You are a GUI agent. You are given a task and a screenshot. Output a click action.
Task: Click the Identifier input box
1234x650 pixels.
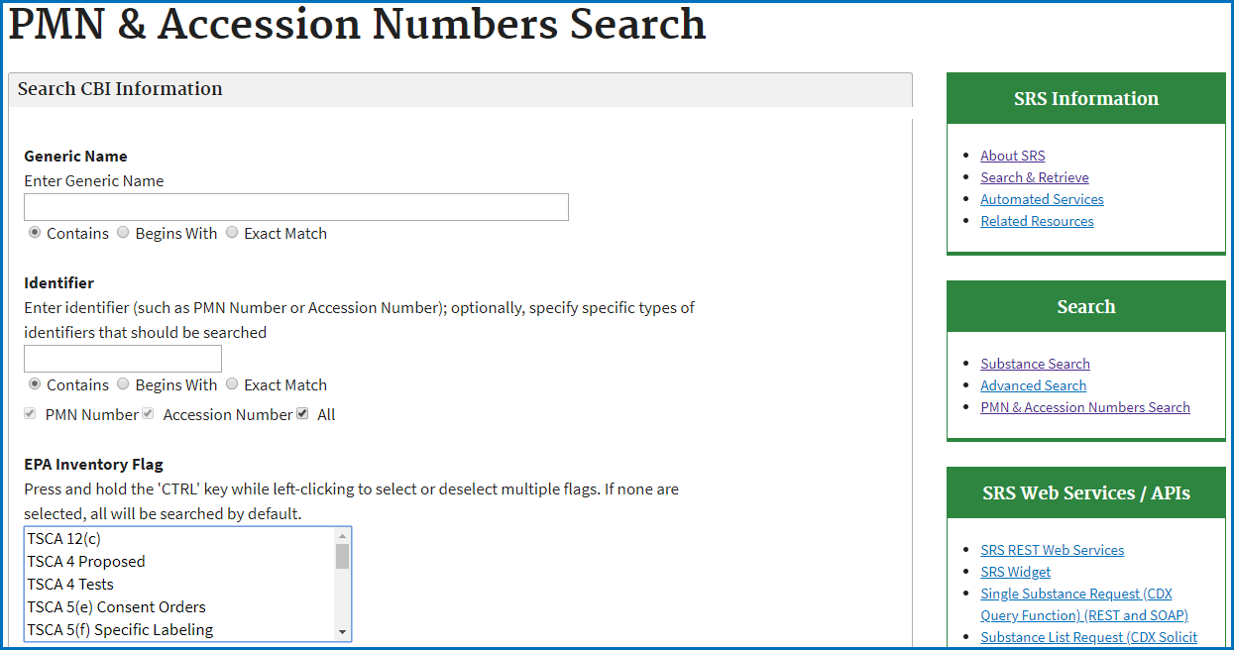pyautogui.click(x=123, y=359)
